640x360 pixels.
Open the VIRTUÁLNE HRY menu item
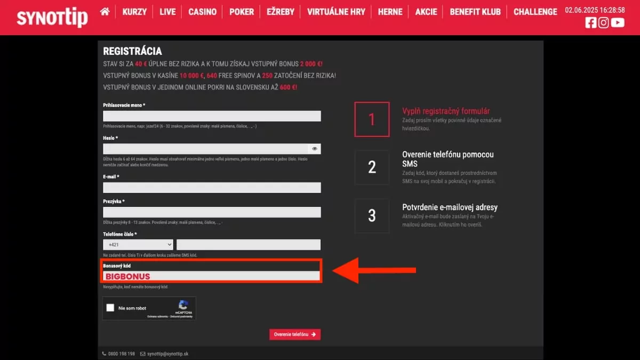tap(336, 12)
